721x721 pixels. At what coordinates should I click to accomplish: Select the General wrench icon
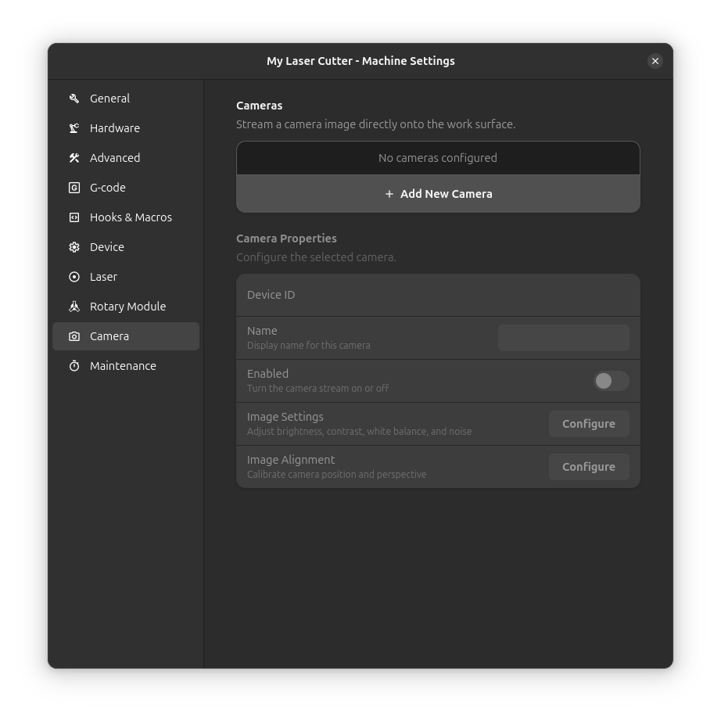click(x=74, y=99)
